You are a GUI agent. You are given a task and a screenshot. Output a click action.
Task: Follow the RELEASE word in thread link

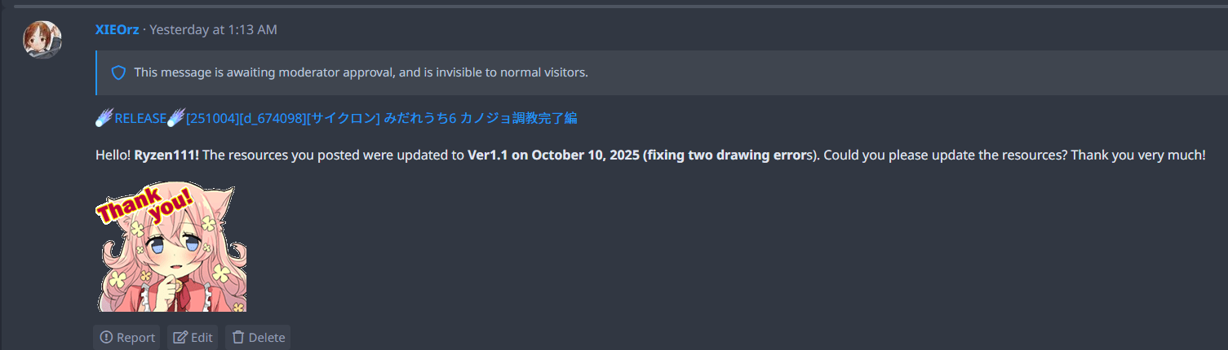(x=140, y=118)
